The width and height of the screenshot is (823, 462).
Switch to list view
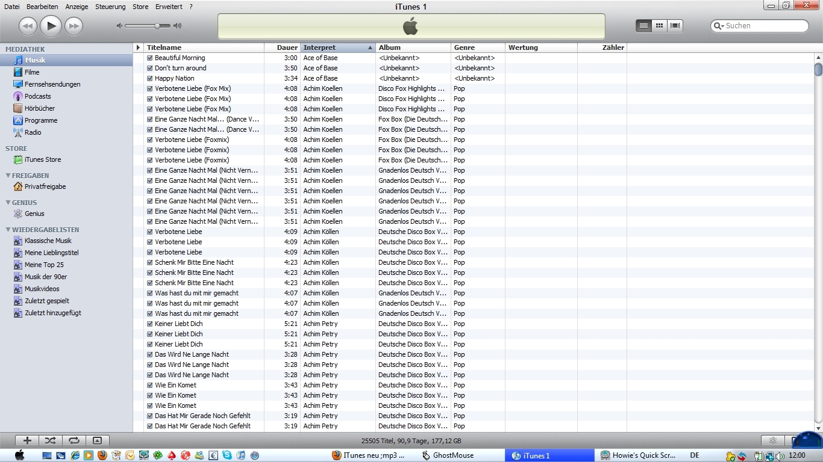pos(644,25)
